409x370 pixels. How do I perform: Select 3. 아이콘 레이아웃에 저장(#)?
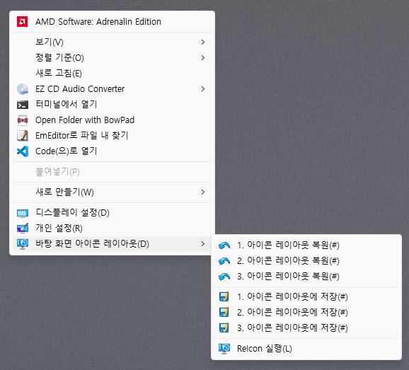(306, 328)
